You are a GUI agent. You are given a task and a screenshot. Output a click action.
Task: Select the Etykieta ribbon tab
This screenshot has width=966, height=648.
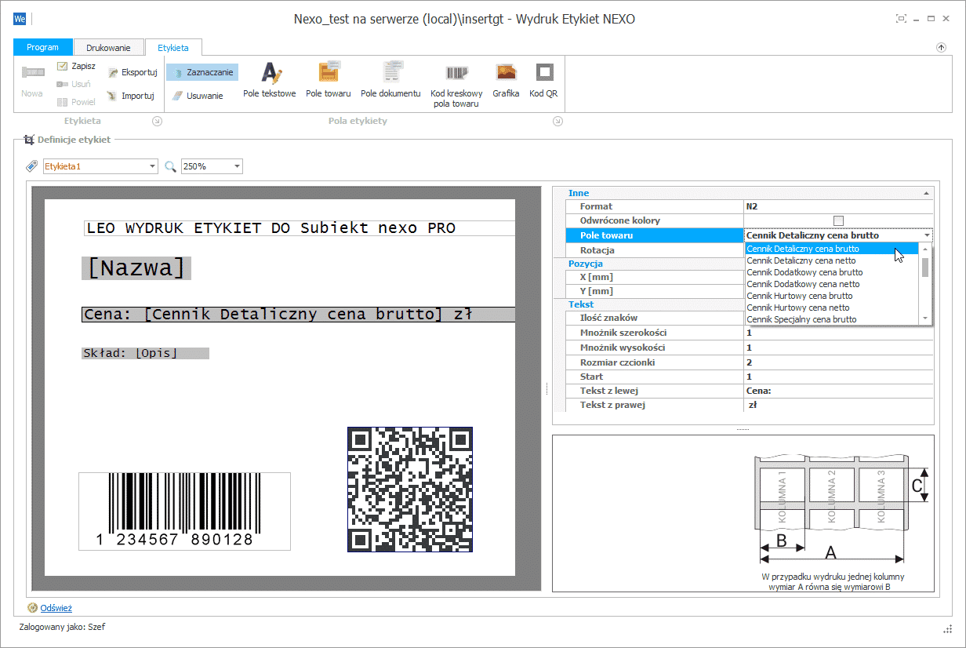[x=173, y=48]
